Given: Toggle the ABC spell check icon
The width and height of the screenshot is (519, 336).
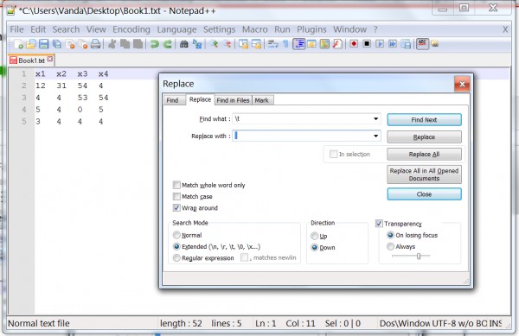Looking at the screenshot, I should tap(422, 44).
